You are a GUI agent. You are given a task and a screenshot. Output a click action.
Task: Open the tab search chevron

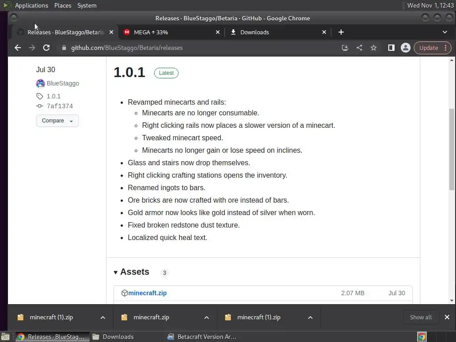(445, 32)
